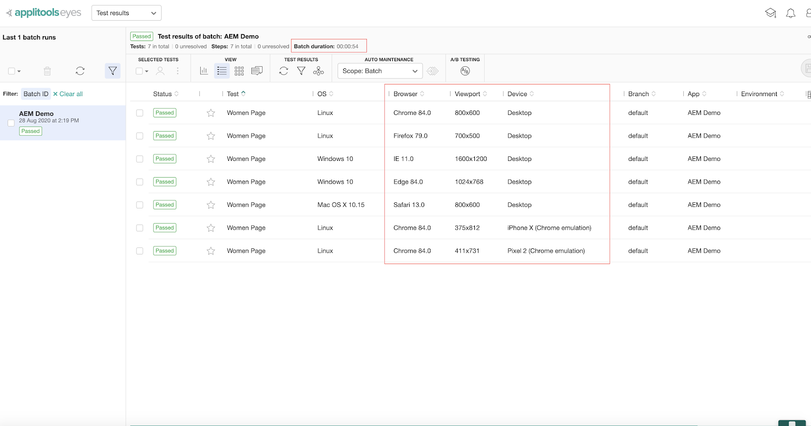
Task: Refresh the batch runs list
Action: (80, 71)
